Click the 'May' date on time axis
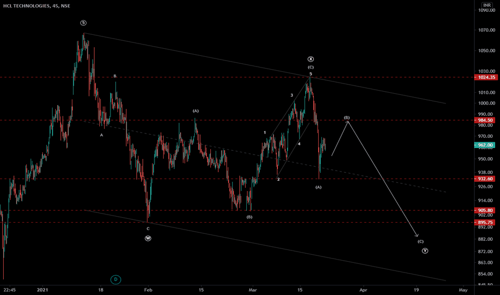The width and height of the screenshot is (500, 295). tap(463, 290)
